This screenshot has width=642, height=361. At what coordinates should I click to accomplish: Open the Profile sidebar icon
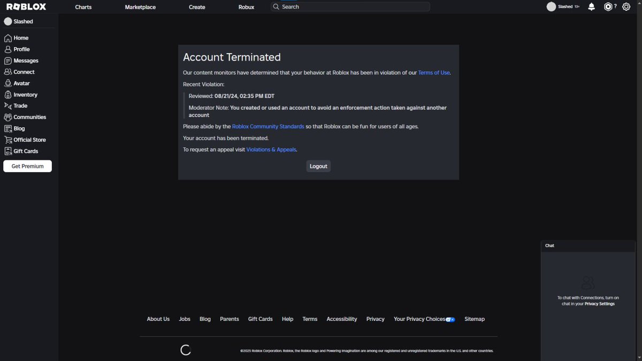point(7,49)
